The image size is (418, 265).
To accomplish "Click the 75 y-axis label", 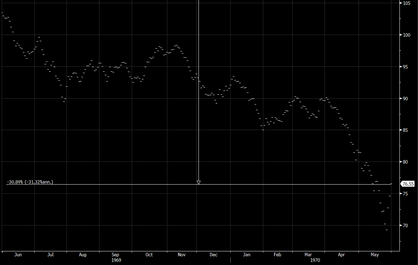I will (x=405, y=194).
